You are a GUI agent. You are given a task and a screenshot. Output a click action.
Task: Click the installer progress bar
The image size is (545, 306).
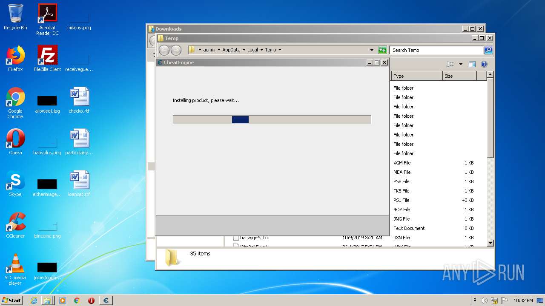[x=272, y=119]
